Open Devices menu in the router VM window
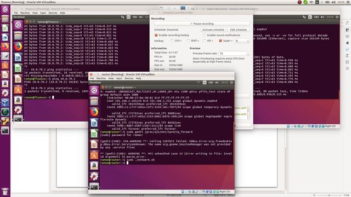Image resolution: width=351 pixels, height=197 pixels. (129, 78)
